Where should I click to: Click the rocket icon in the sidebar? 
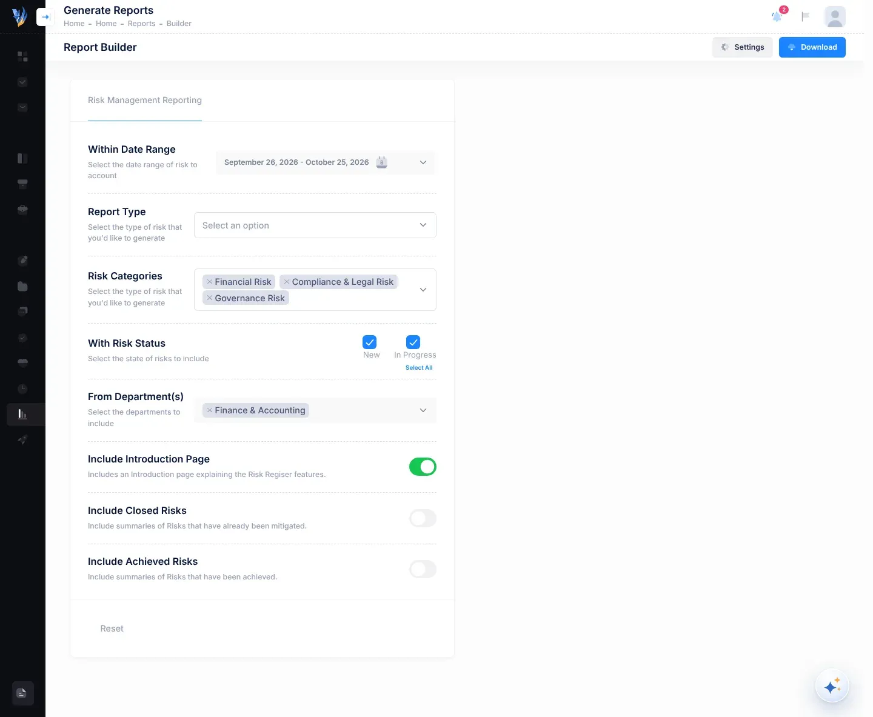(x=22, y=439)
